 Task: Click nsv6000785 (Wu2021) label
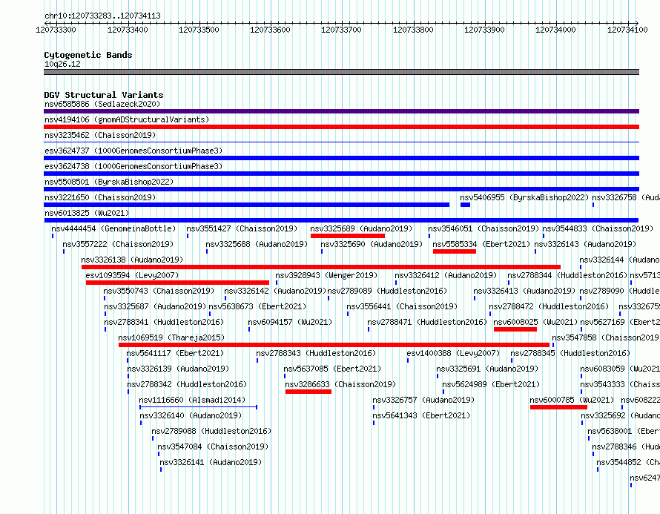pyautogui.click(x=572, y=400)
